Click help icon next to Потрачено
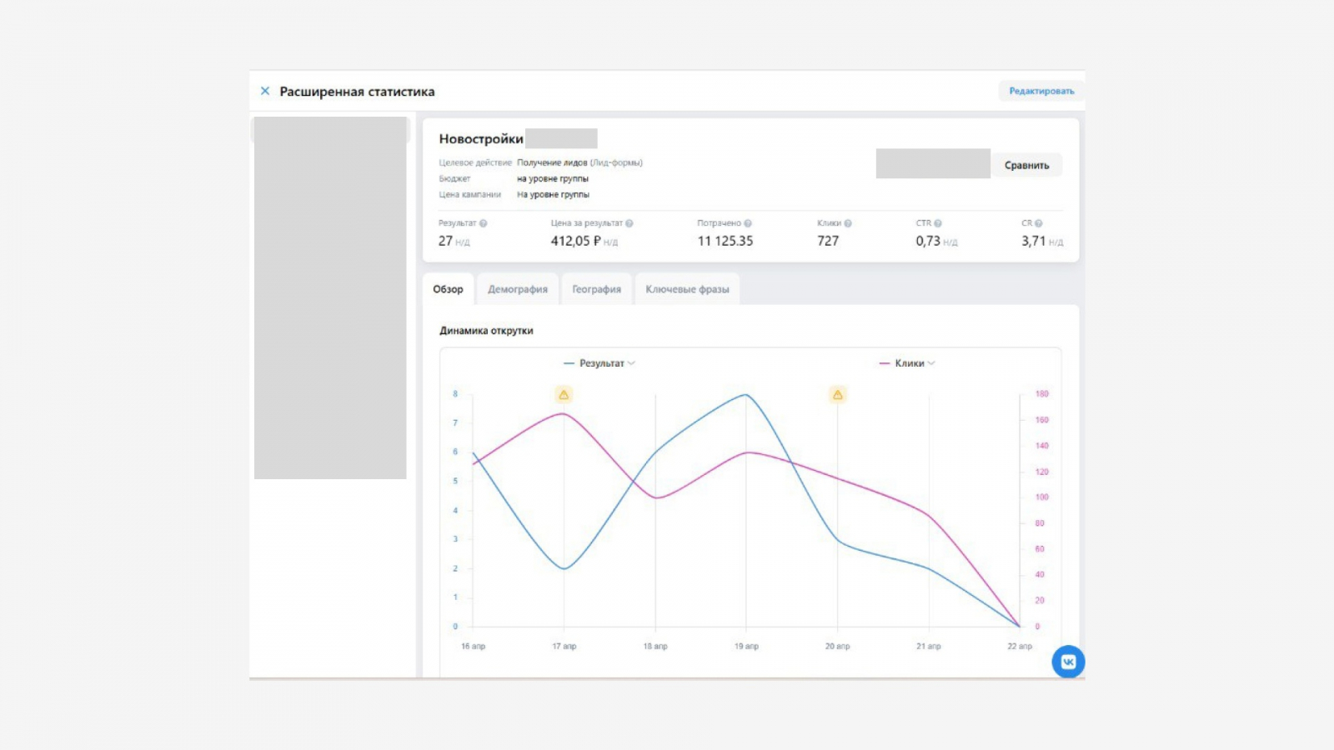This screenshot has height=750, width=1334. click(x=748, y=223)
